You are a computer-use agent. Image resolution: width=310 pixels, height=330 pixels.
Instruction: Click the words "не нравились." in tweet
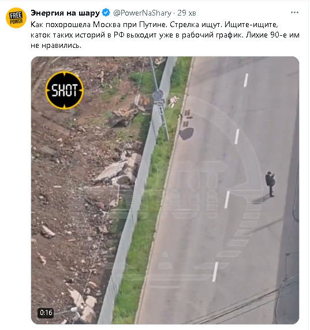coord(56,45)
